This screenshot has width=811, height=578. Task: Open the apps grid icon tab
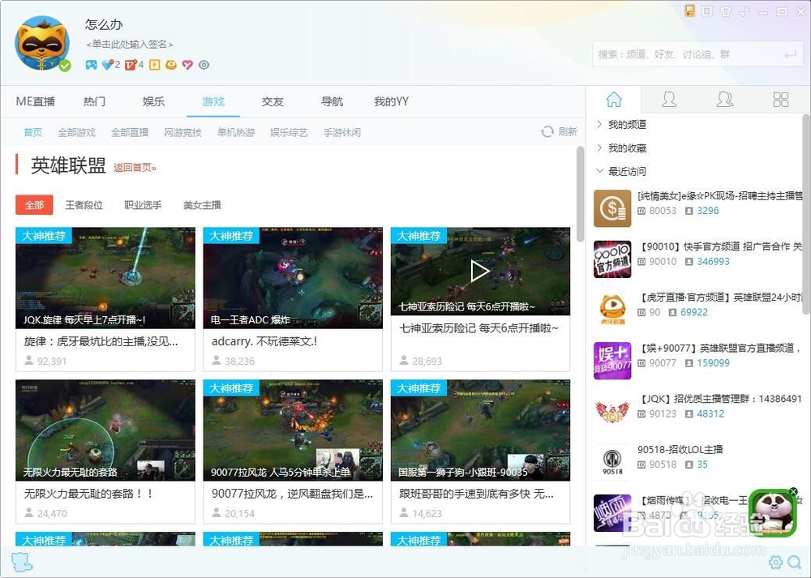click(780, 99)
